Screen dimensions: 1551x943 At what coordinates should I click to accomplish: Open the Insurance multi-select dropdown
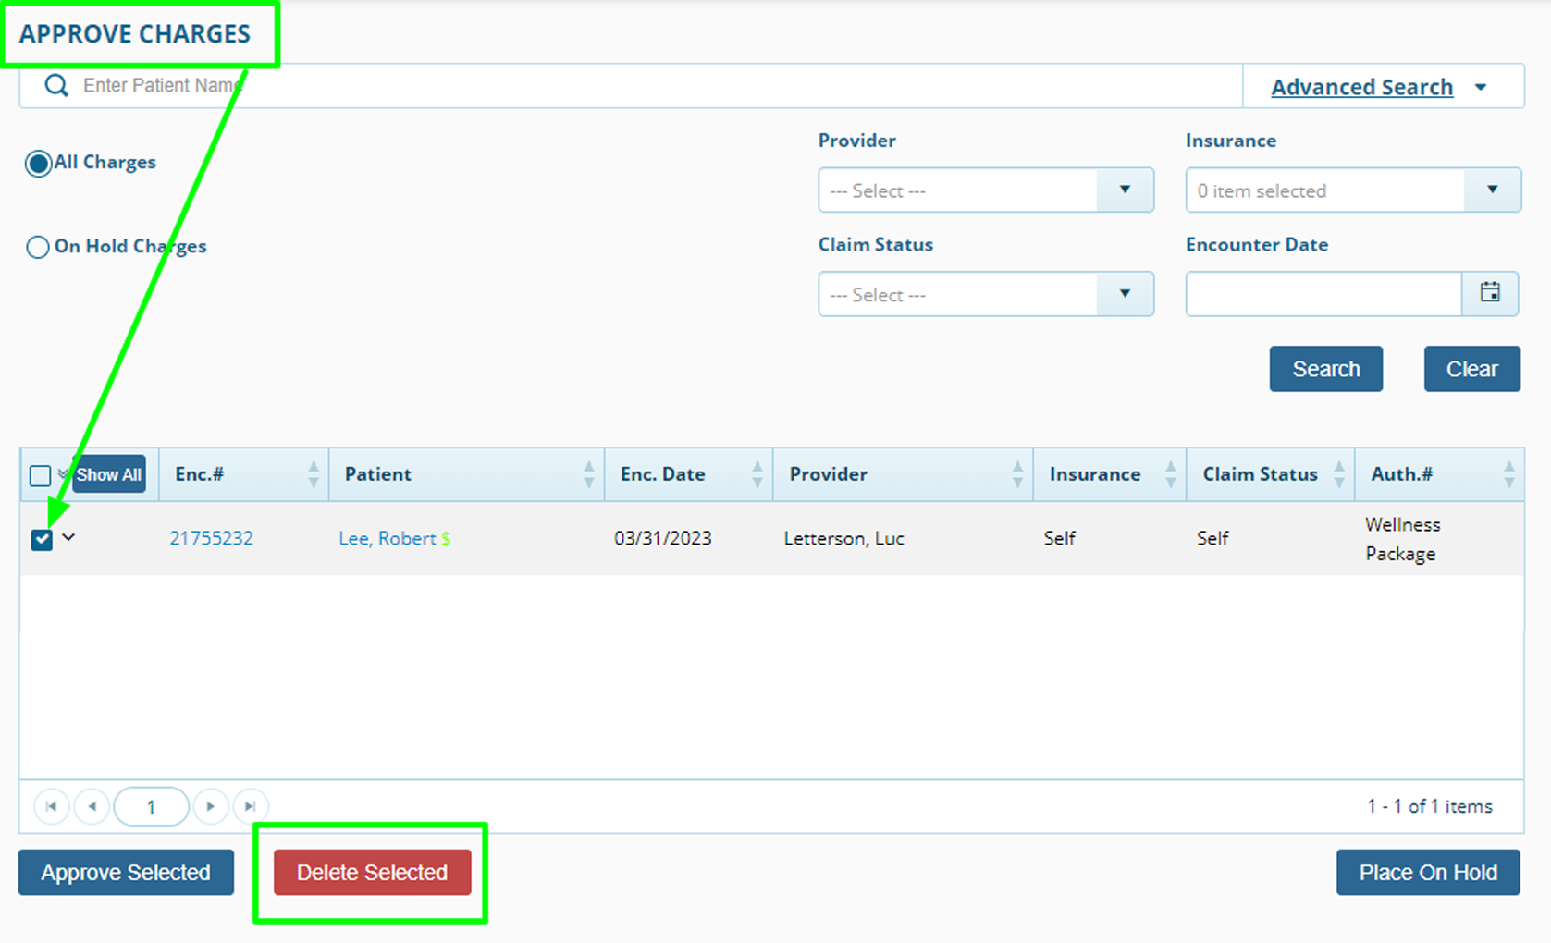1353,190
